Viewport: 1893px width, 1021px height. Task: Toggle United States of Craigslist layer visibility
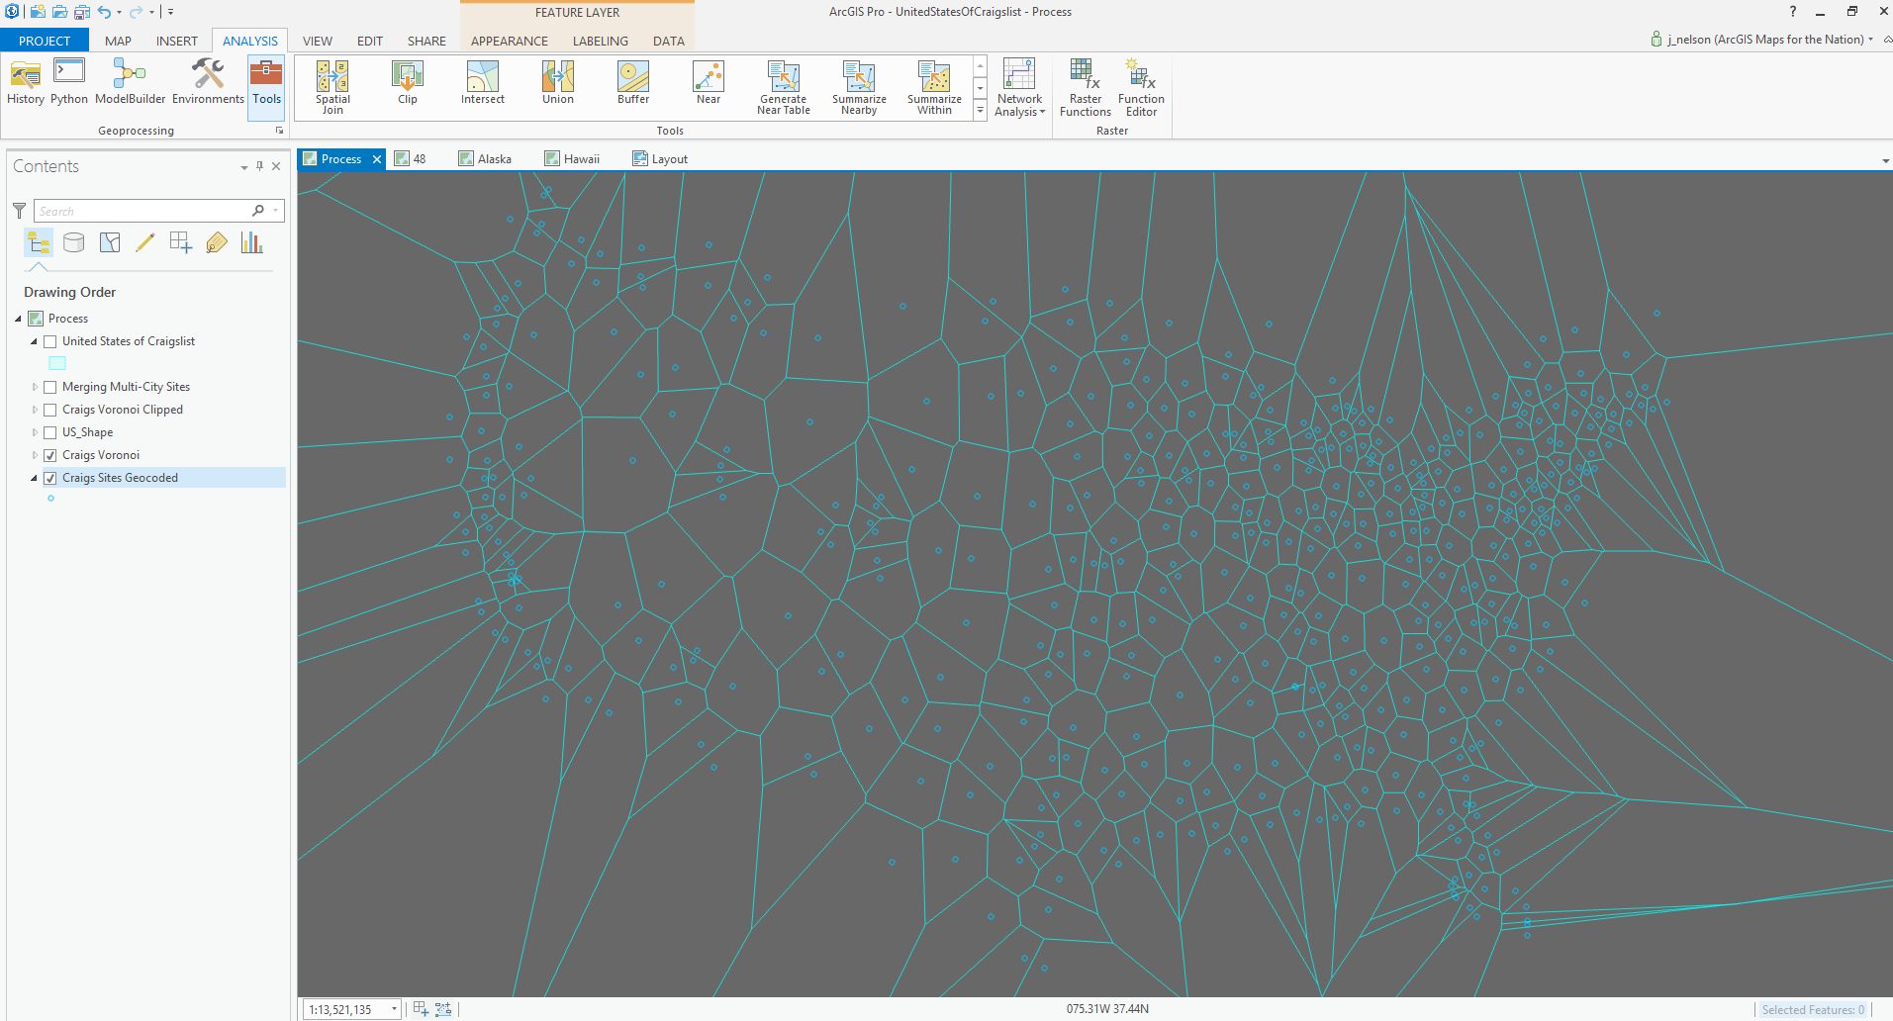(50, 341)
